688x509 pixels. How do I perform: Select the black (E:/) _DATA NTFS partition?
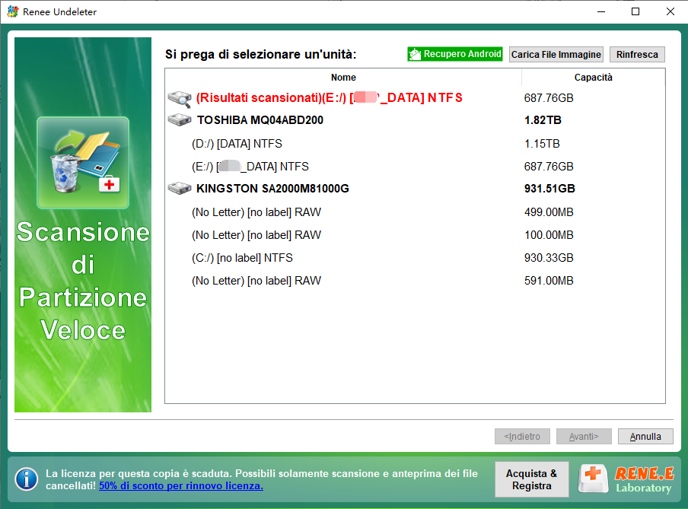pyautogui.click(x=415, y=167)
